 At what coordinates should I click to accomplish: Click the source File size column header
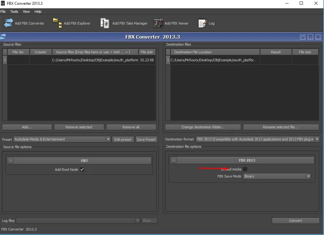click(x=147, y=52)
